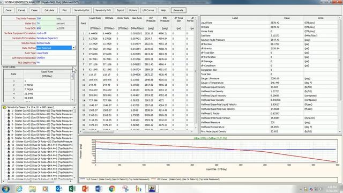343x193 pixels.
Task: Select Left-Hand Intersection Disallow field
Action: click(56, 58)
